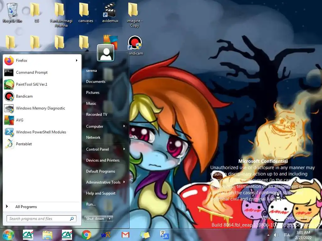Click the user account picture in Start menu
Image resolution: width=322 pixels, height=241 pixels.
pos(106,53)
